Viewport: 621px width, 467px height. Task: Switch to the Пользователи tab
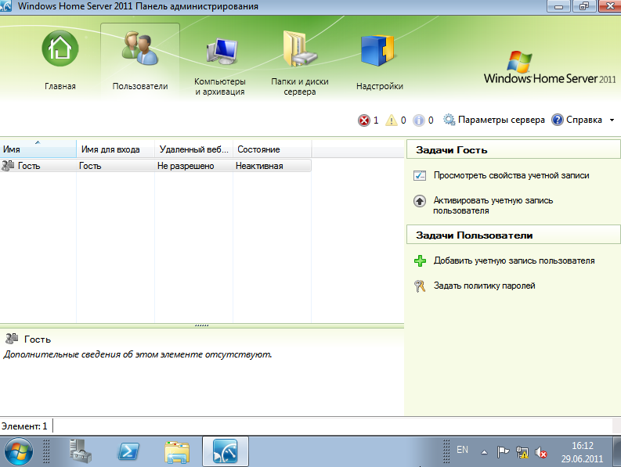tap(140, 61)
